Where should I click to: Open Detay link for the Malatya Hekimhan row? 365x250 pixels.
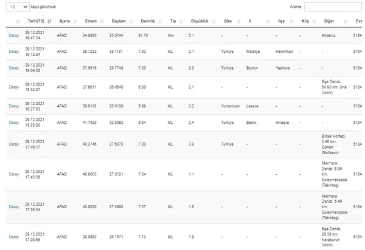(x=13, y=52)
